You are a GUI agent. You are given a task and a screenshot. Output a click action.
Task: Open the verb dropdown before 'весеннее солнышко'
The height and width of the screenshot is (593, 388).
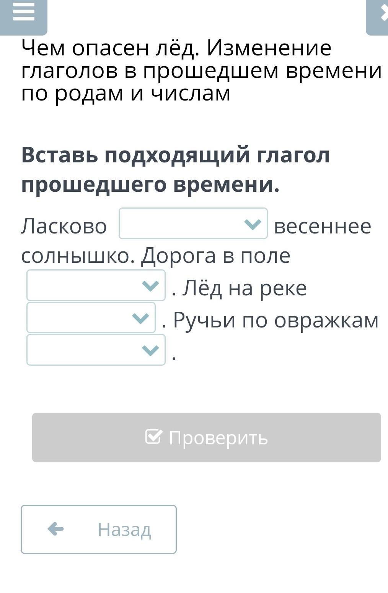pyautogui.click(x=193, y=224)
